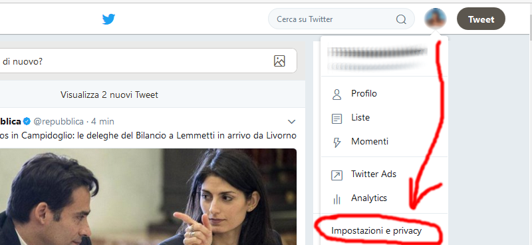The width and height of the screenshot is (532, 245).
Task: Click Visualizza 2 nuovi Tweet
Action: 109,95
